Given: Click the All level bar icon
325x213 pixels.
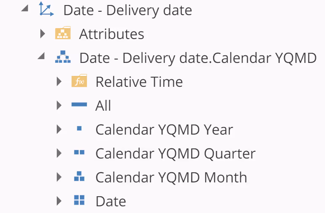Looking at the screenshot, I should [79, 105].
